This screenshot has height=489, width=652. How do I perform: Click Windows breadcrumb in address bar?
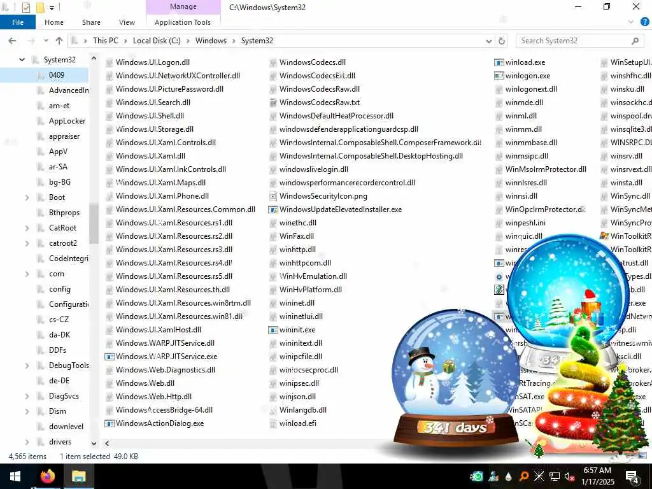(x=211, y=41)
